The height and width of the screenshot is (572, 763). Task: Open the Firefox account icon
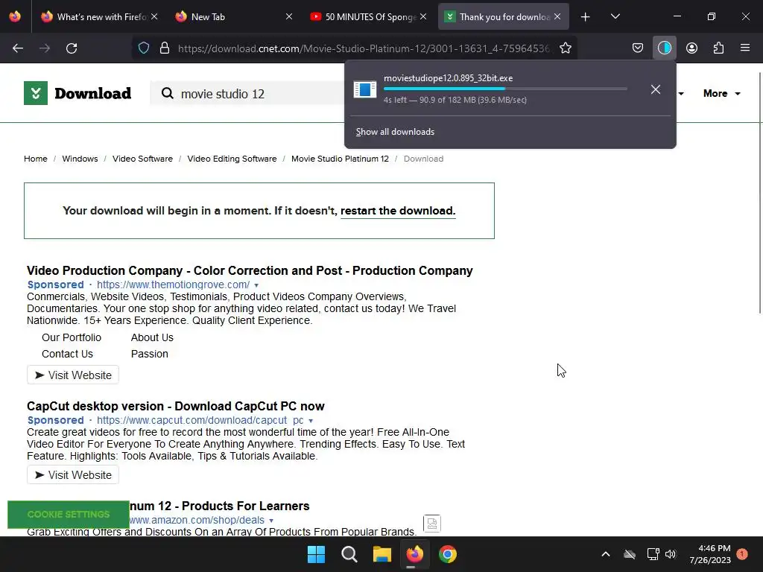coord(691,48)
